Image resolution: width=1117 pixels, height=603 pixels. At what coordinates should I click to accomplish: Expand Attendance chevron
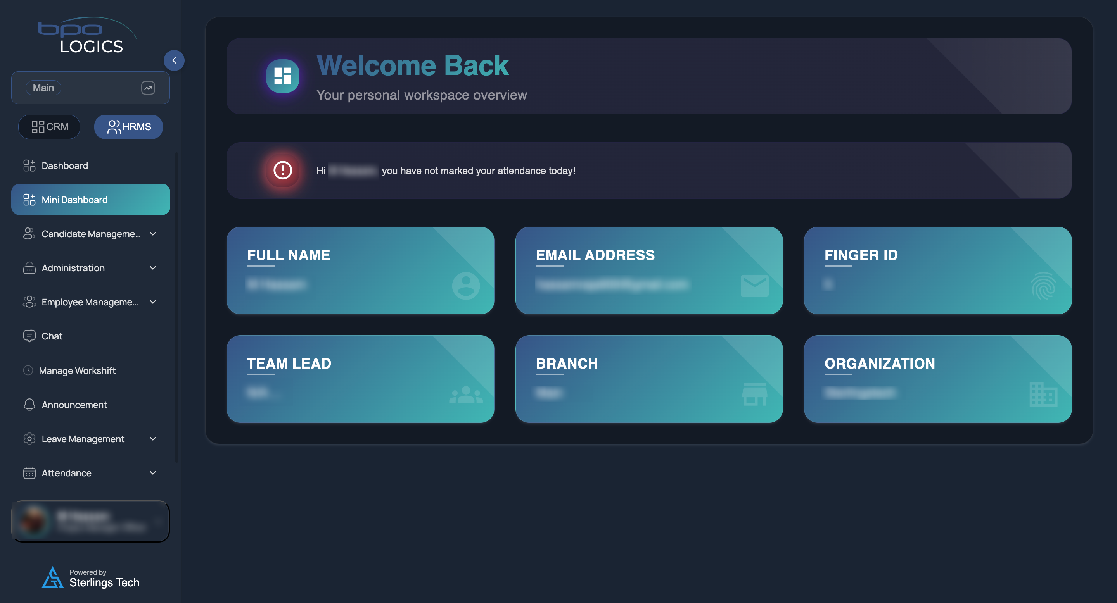[153, 473]
